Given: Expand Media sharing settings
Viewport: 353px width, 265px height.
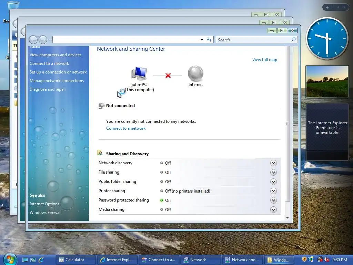Looking at the screenshot, I should tap(273, 209).
